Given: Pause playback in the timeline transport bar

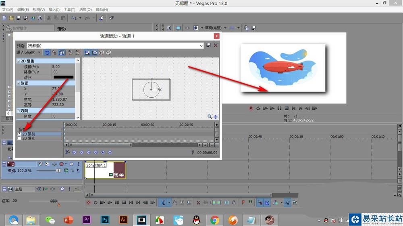Looking at the screenshot, I should (x=117, y=202).
